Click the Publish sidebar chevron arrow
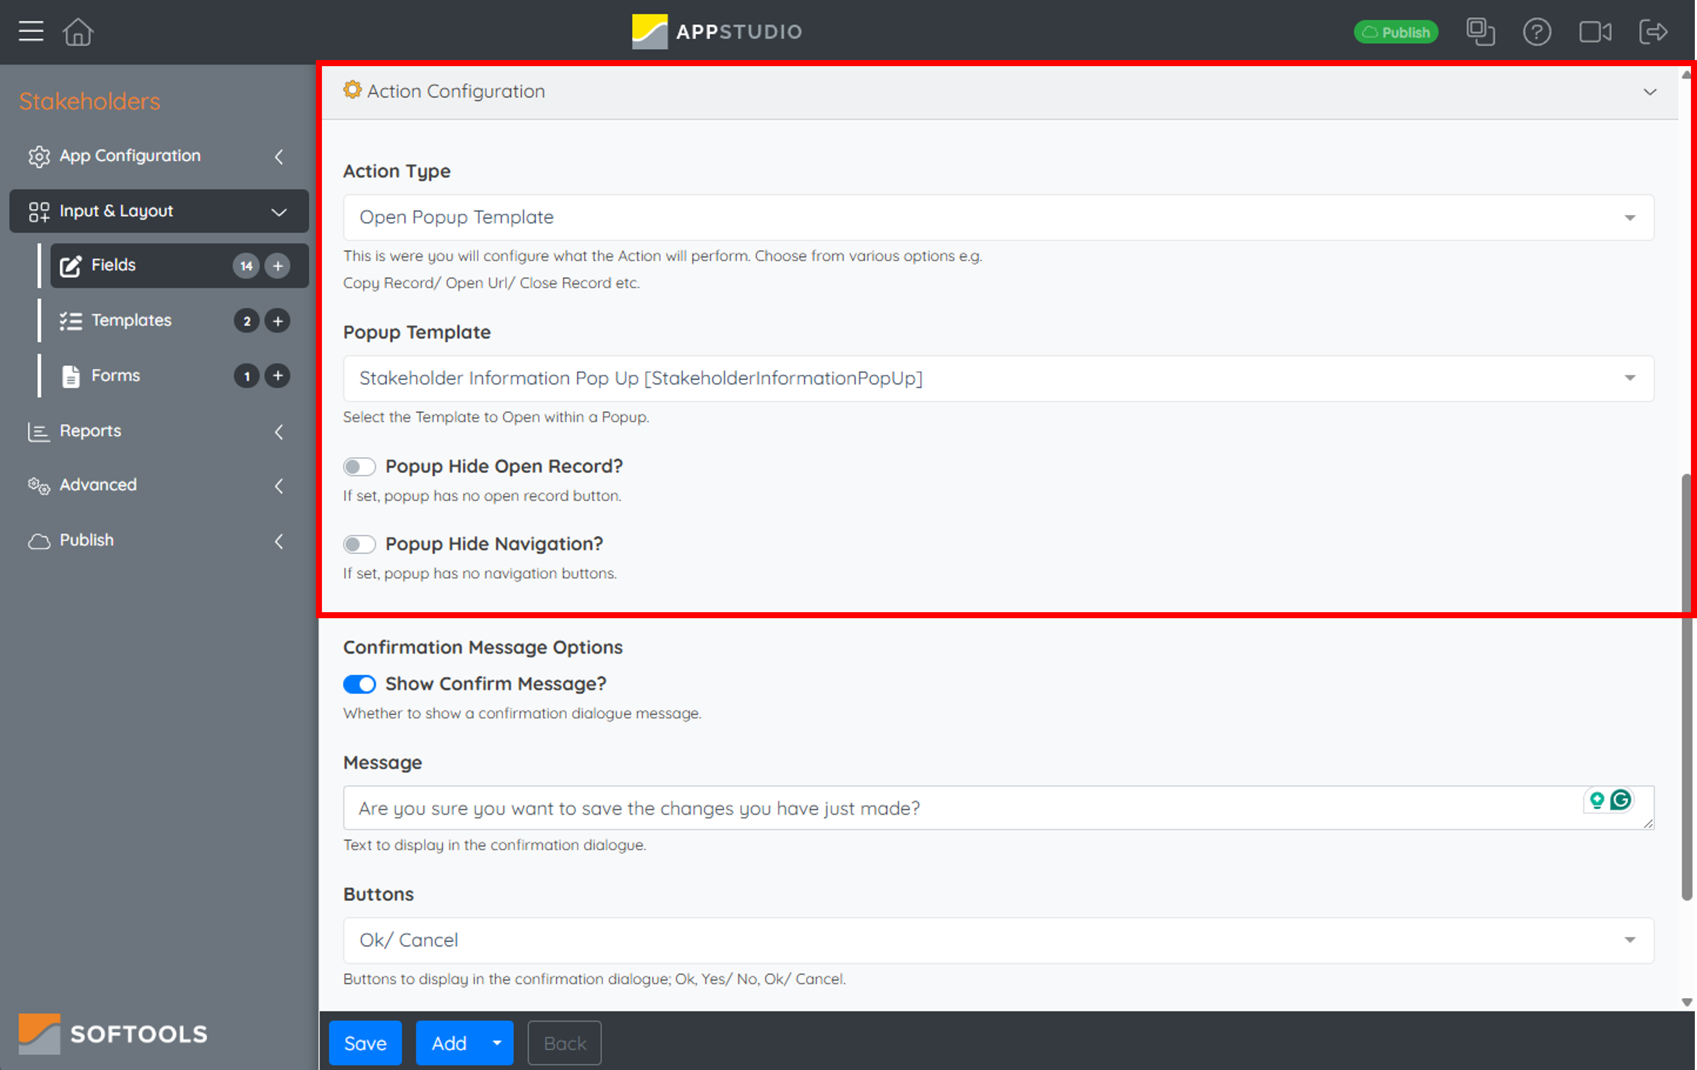 279,541
